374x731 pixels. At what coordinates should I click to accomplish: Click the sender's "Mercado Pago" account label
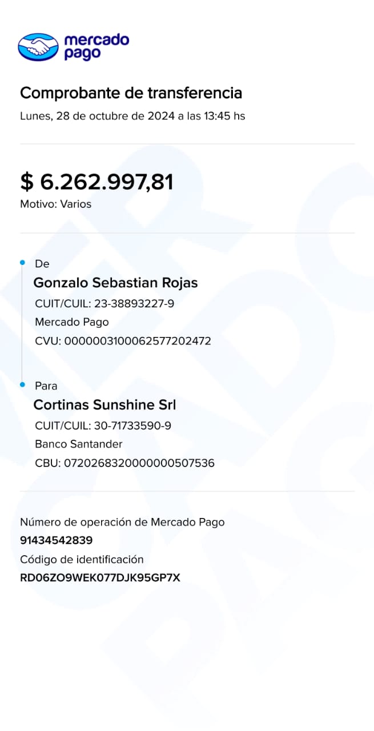pos(72,322)
